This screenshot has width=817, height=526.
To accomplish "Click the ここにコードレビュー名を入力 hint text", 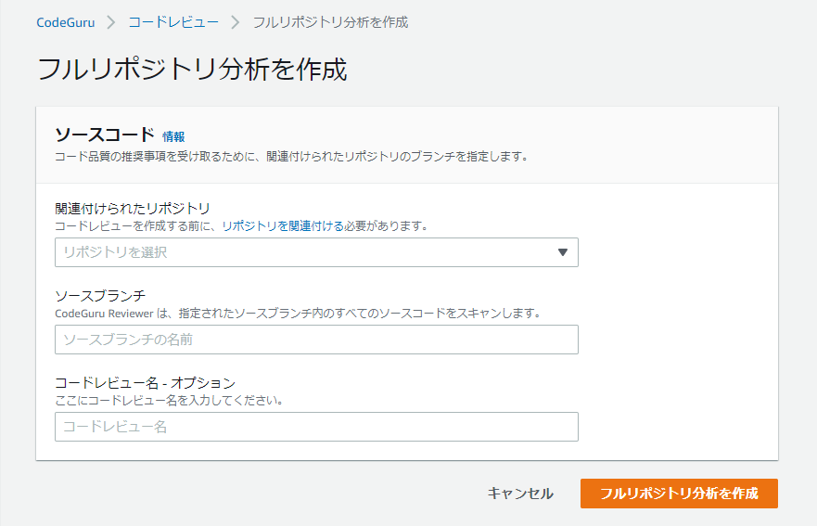I will coord(169,401).
